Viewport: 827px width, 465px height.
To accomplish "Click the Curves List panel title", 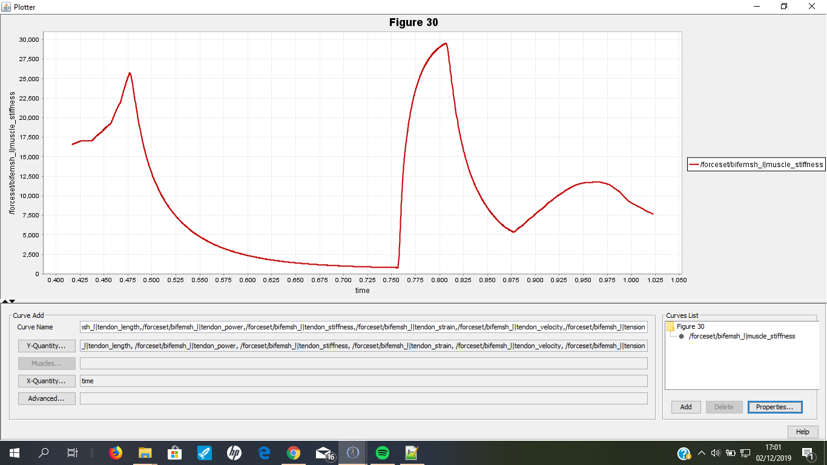I will tap(682, 315).
